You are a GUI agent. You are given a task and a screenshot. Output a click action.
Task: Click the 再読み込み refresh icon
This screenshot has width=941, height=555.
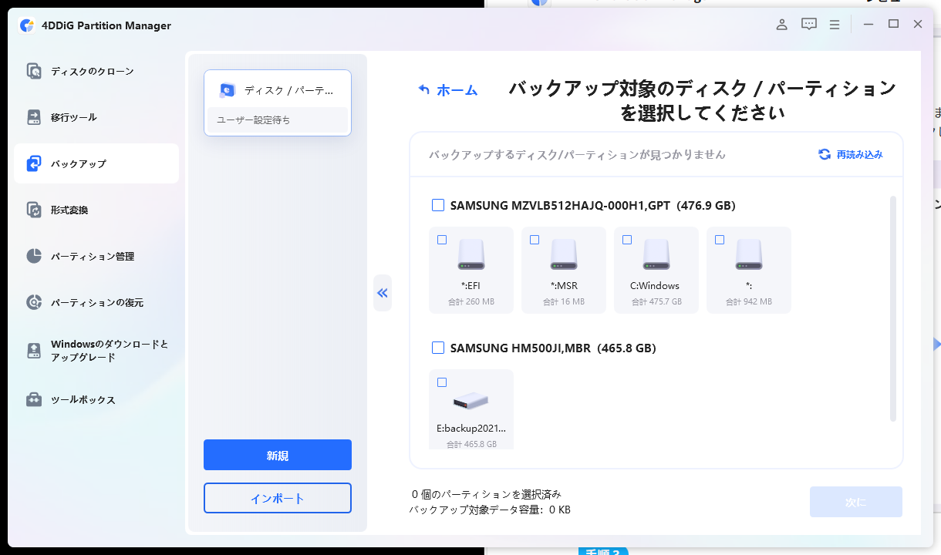tap(825, 154)
